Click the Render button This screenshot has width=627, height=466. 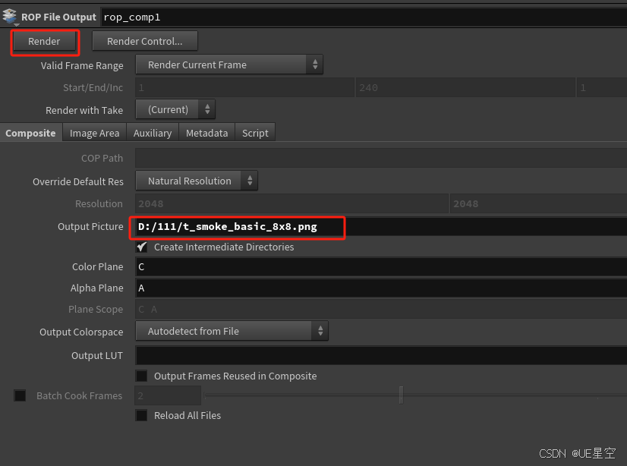coord(44,41)
